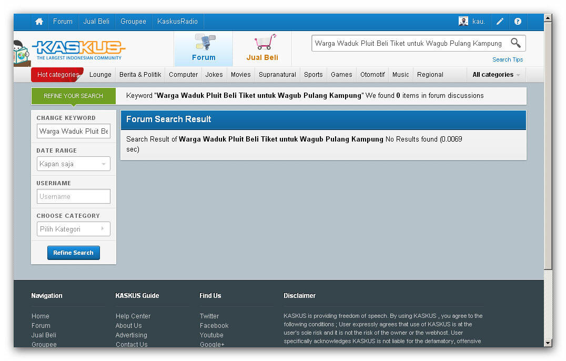Open Groupee in the top navigation
The image size is (566, 361).
[133, 22]
